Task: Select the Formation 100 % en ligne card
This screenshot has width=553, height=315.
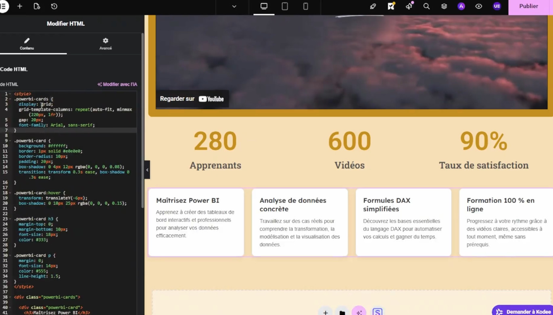Action: [x=506, y=222]
